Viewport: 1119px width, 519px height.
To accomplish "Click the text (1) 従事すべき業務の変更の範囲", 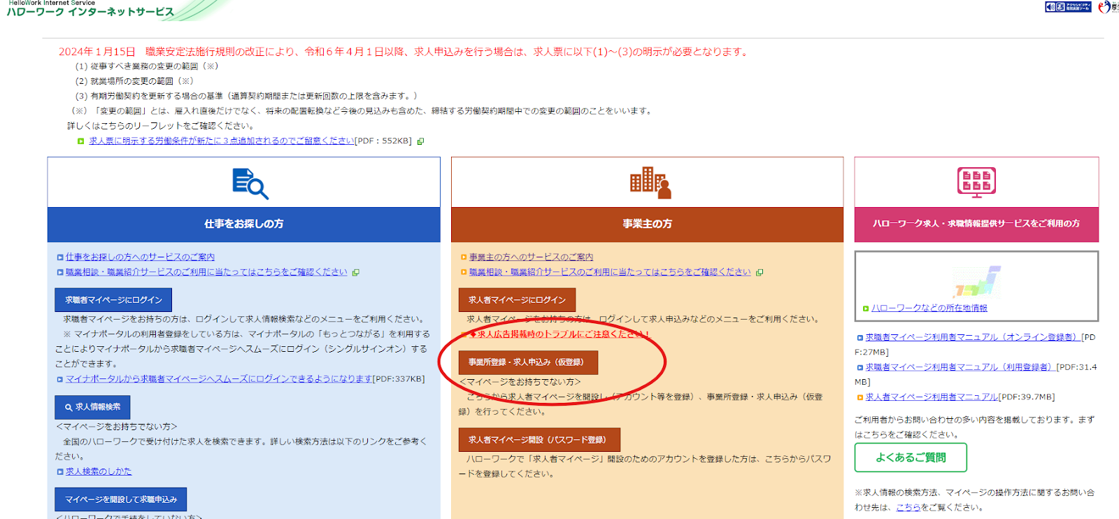I will coord(147,66).
